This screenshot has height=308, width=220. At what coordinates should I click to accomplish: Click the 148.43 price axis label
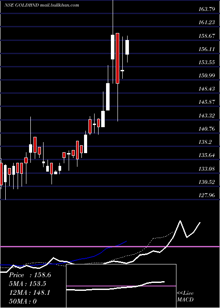pos(206,89)
